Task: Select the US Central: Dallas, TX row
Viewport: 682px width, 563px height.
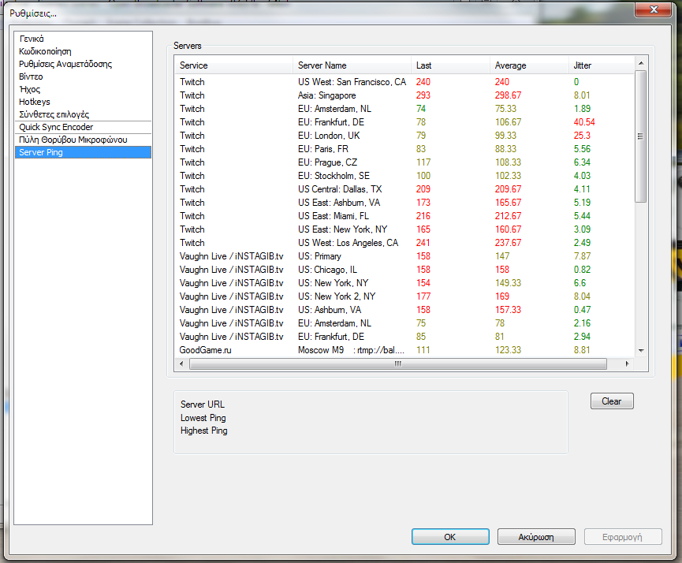Action: 404,189
